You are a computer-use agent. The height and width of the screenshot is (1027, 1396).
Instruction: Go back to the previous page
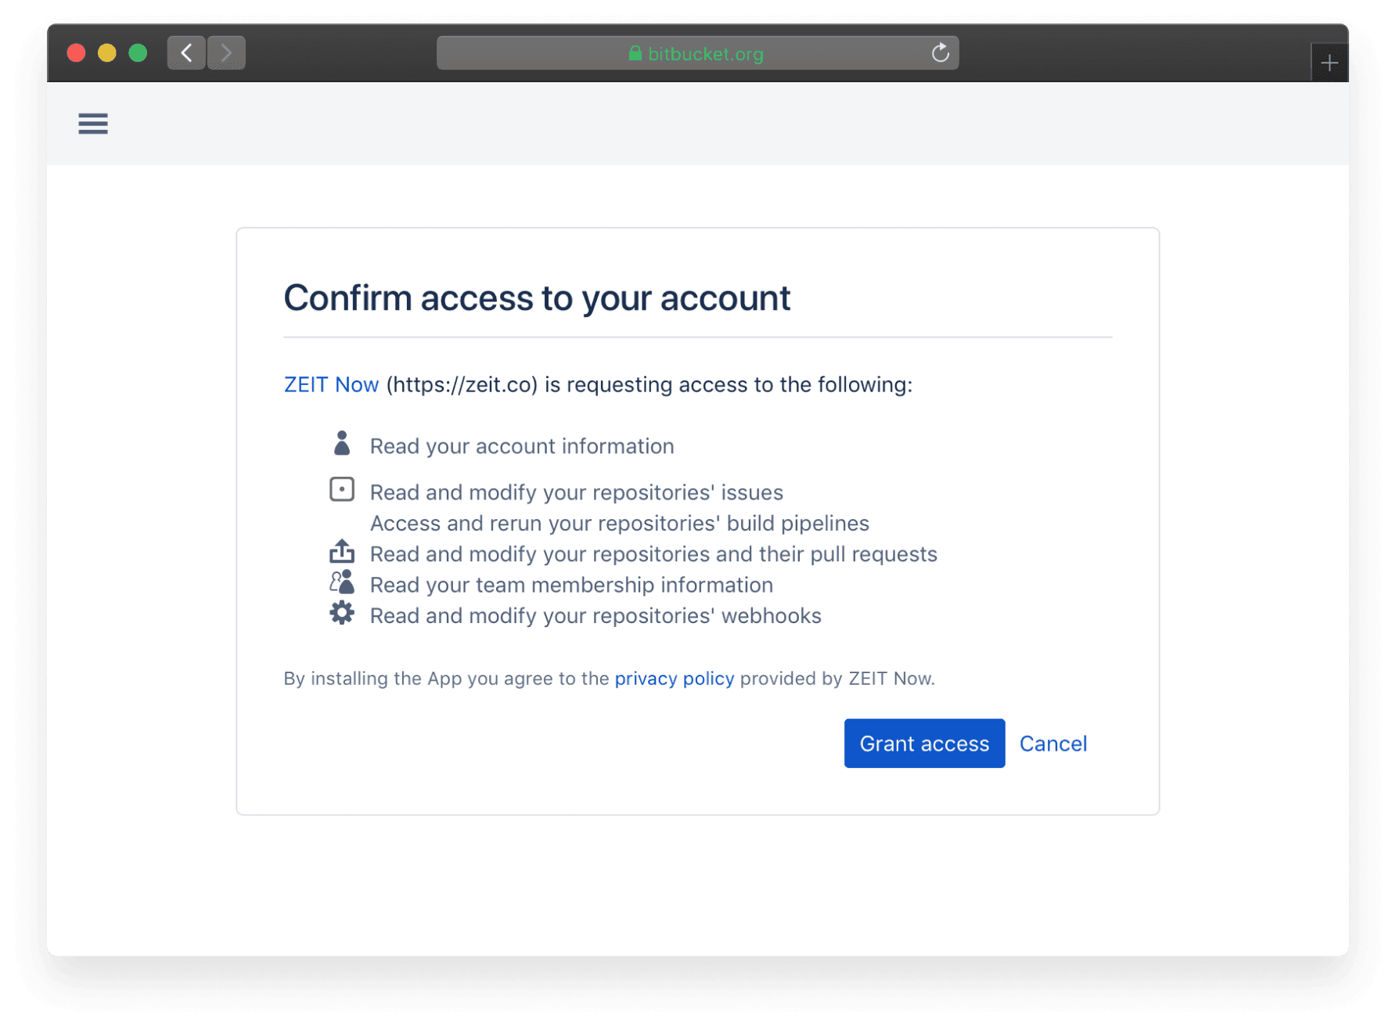point(186,53)
